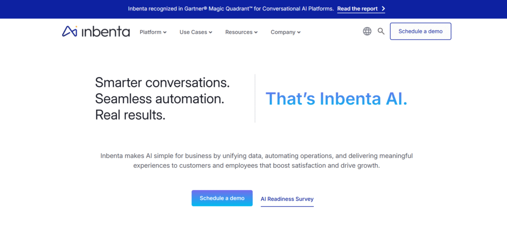
Task: Expand the Platform menu chevron
Action: pyautogui.click(x=165, y=32)
